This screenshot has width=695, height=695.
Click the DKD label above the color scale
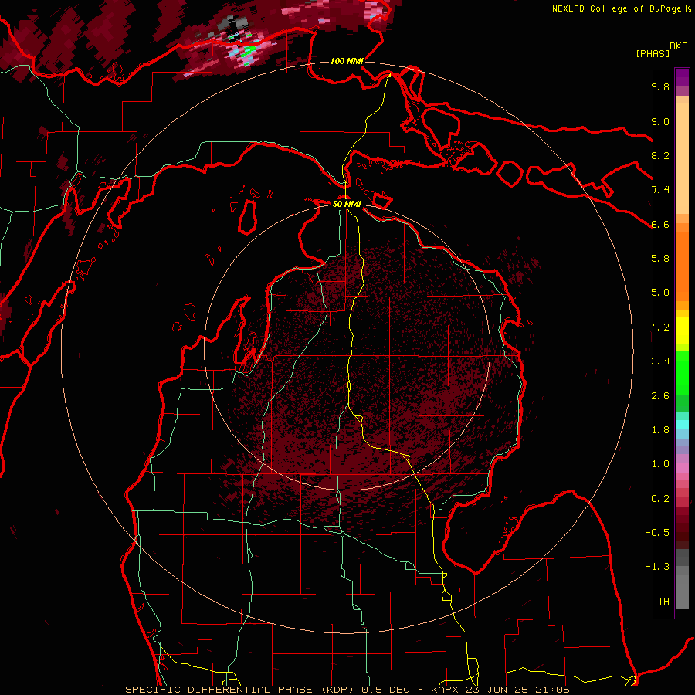tap(678, 46)
